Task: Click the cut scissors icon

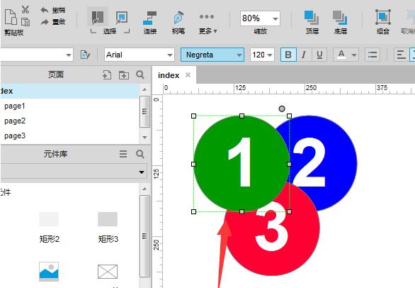Action: [x=25, y=10]
